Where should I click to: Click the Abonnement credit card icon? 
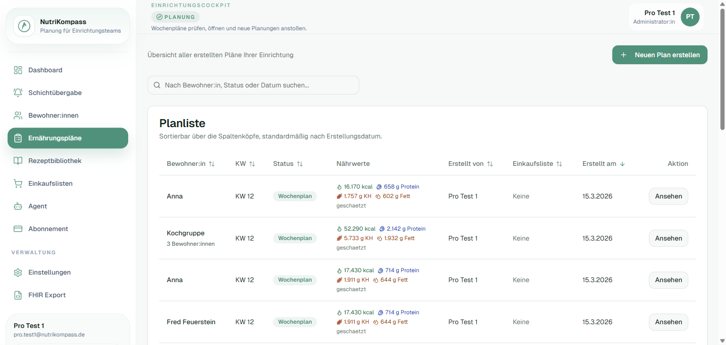point(18,229)
